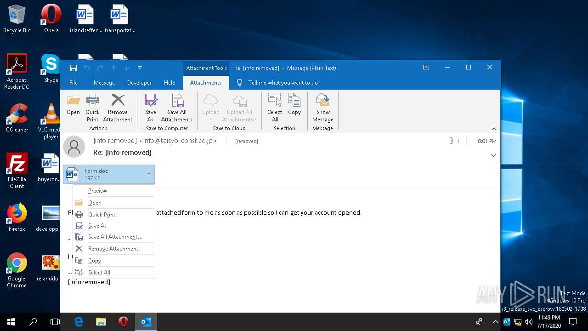
Task: Click the taskbar search magnifier
Action: point(33,322)
